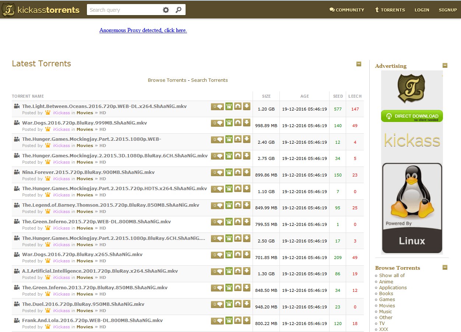Browse Show all of torrents
The height and width of the screenshot is (332, 461).
point(392,275)
